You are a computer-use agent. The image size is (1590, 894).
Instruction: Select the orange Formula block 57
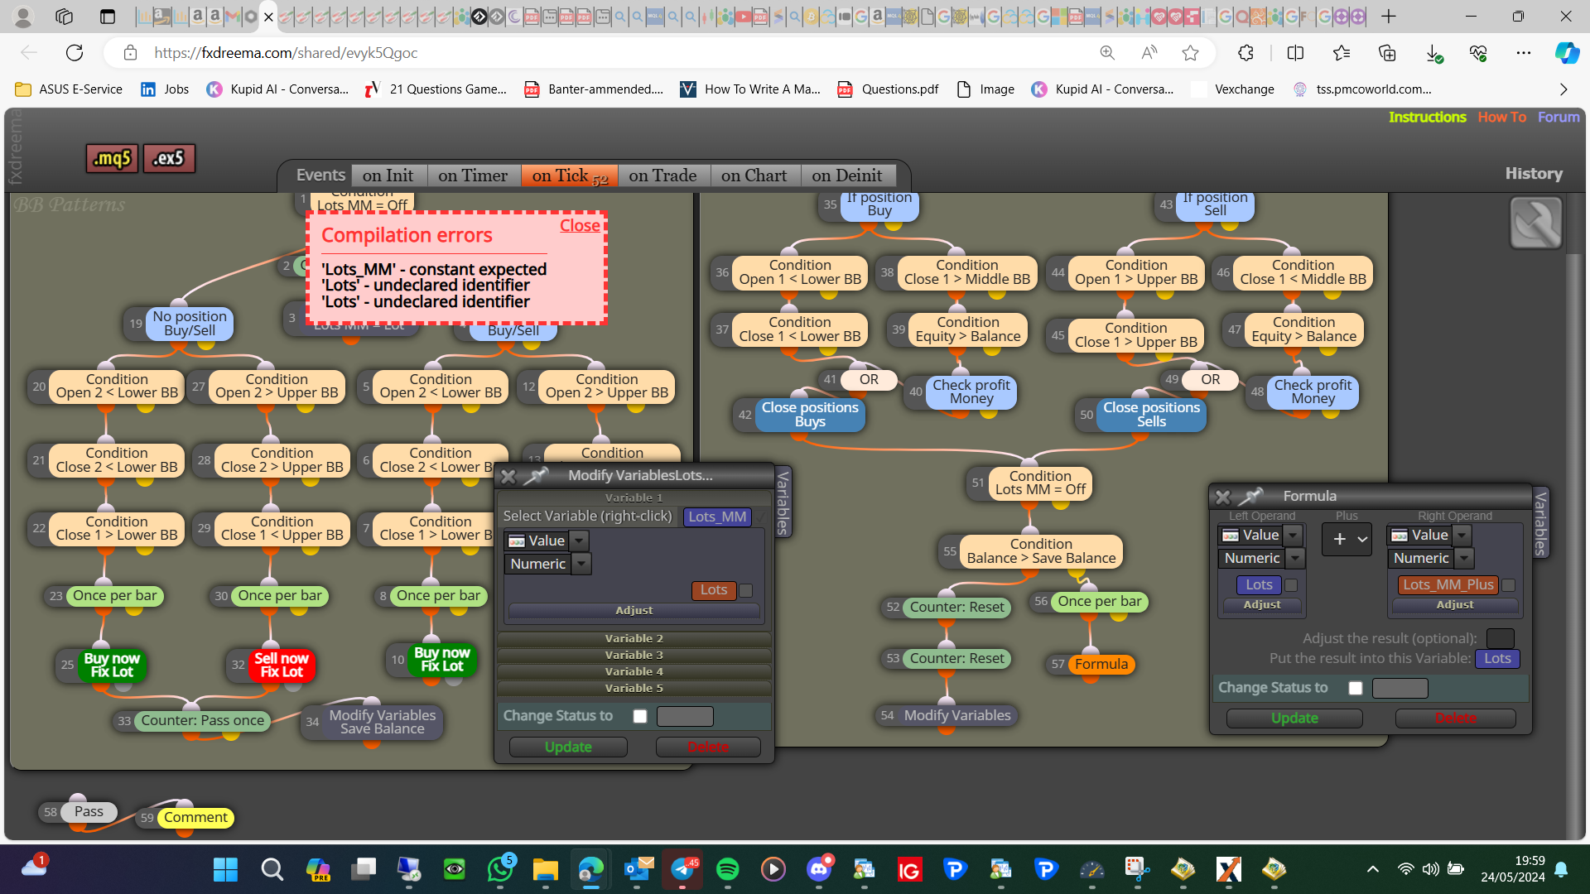pyautogui.click(x=1101, y=664)
